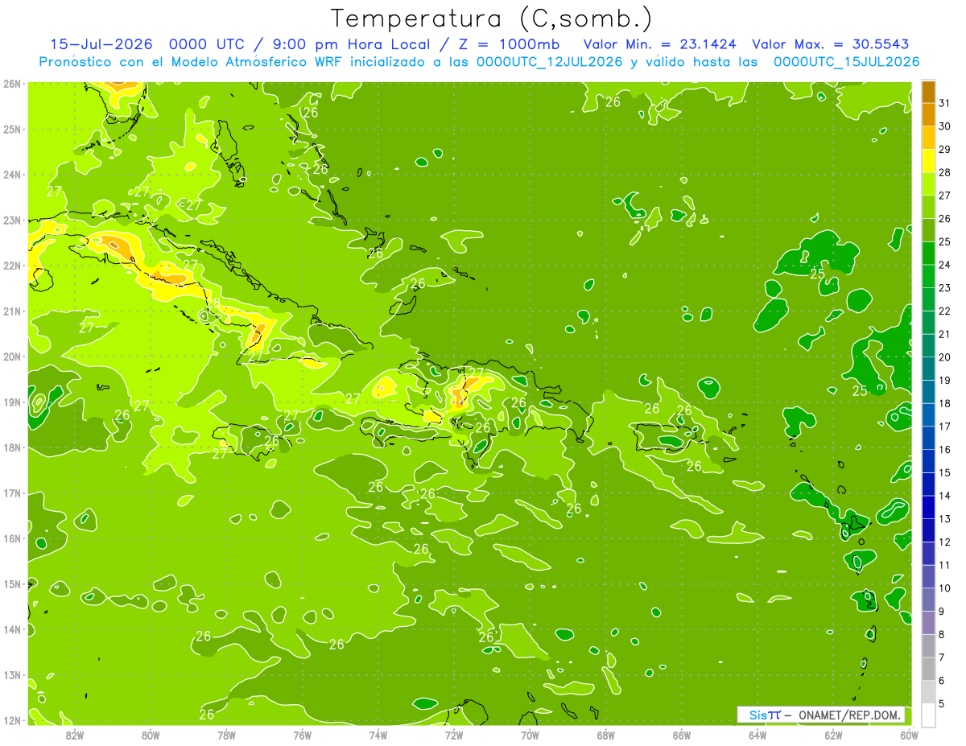Screen dimensions: 966x746
Task: Click the colorbar legend value 18
Action: (945, 403)
